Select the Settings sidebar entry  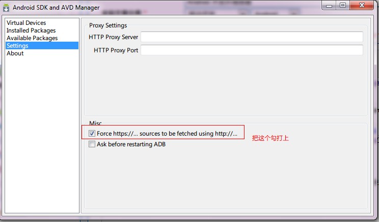42,46
